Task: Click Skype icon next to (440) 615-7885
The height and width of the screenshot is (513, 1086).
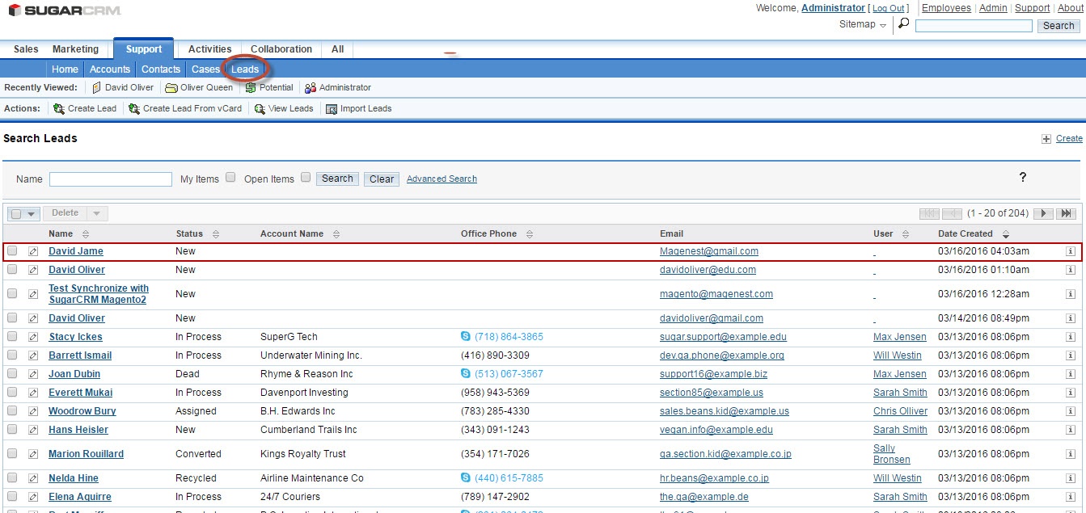Action: [466, 477]
